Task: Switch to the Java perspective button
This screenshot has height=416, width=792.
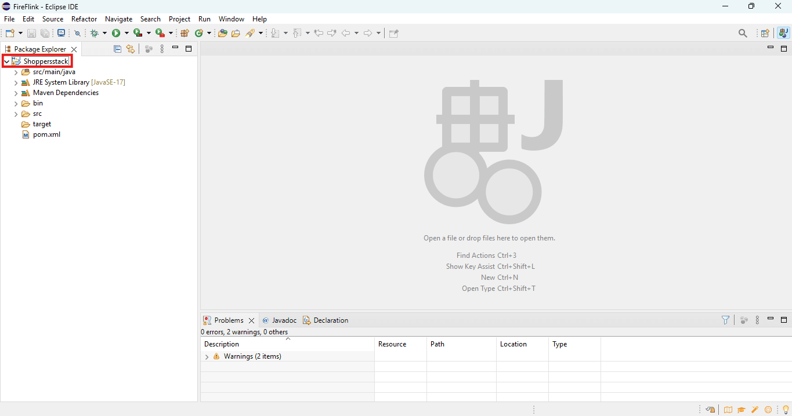Action: click(x=784, y=33)
